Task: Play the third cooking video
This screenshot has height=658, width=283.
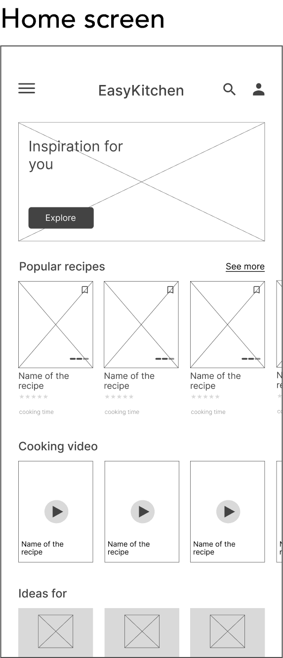Action: point(228,511)
